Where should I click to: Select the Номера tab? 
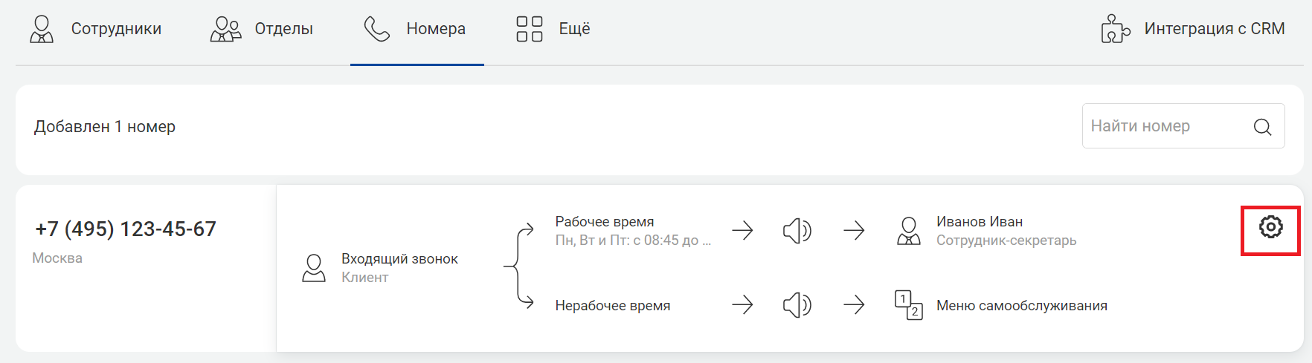point(417,29)
